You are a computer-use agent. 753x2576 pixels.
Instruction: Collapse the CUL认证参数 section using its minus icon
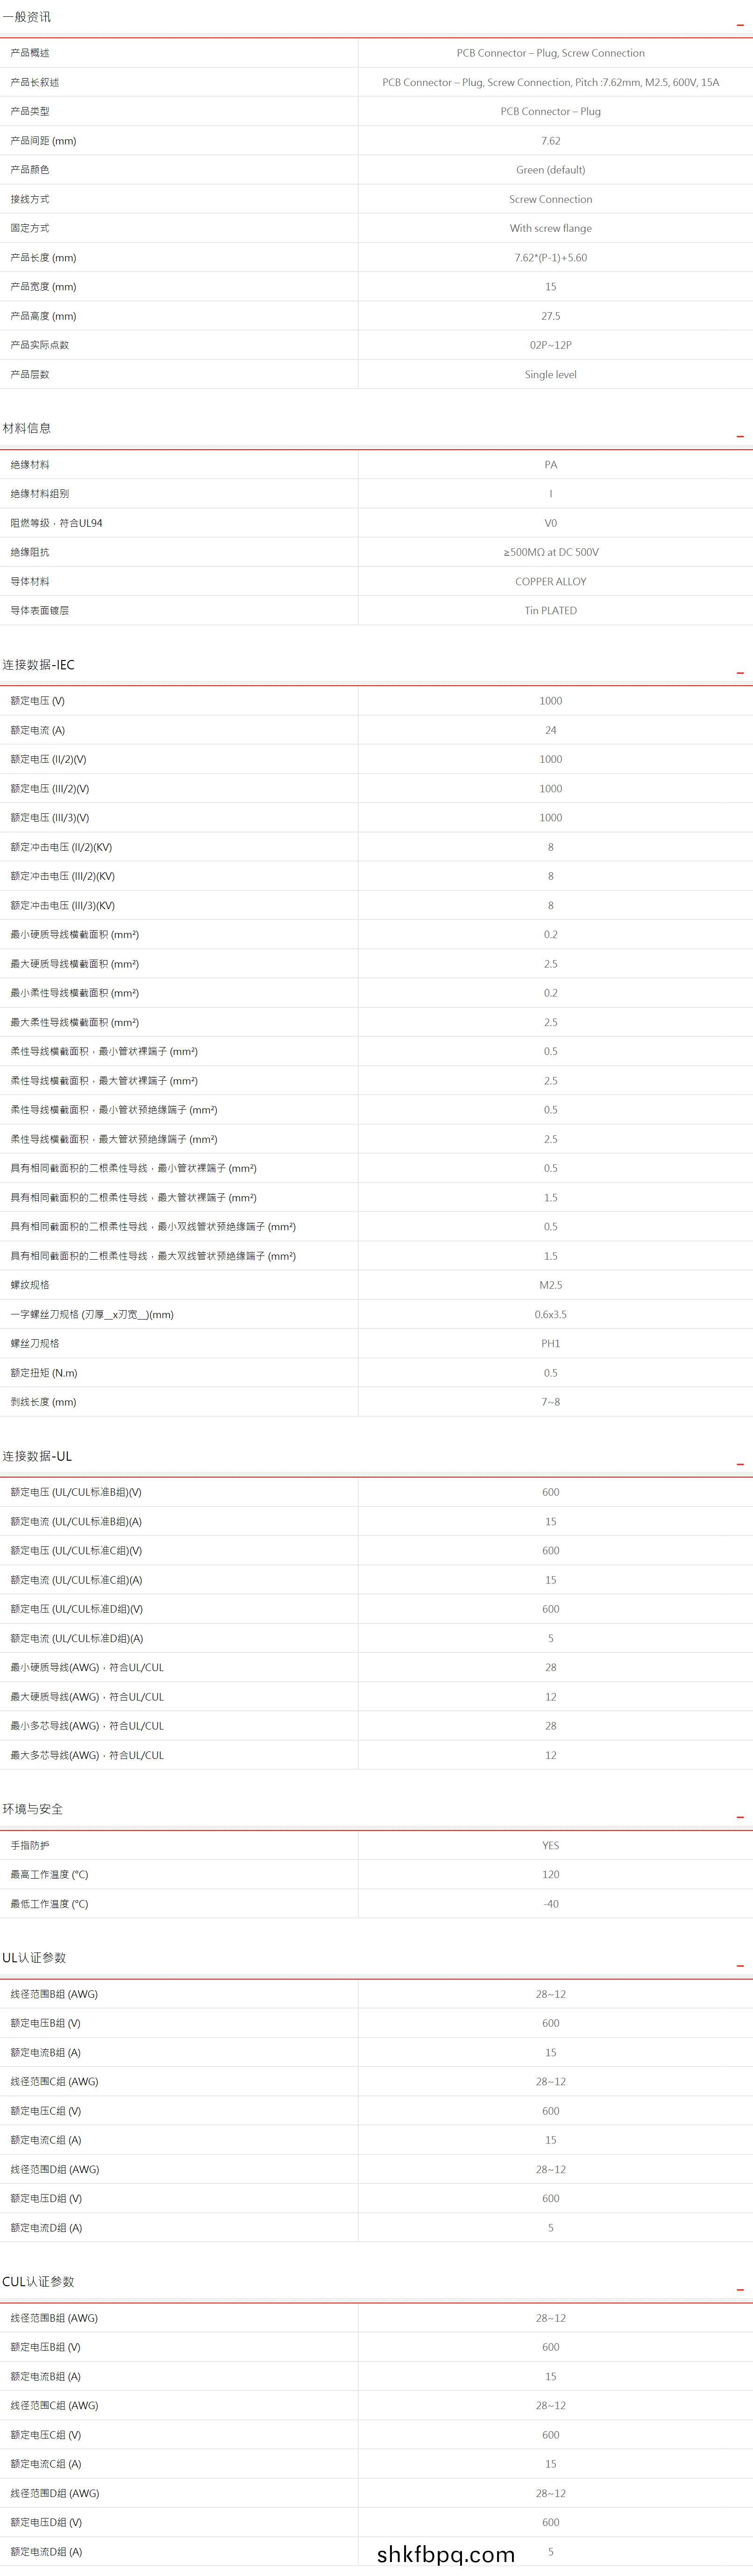click(740, 2289)
